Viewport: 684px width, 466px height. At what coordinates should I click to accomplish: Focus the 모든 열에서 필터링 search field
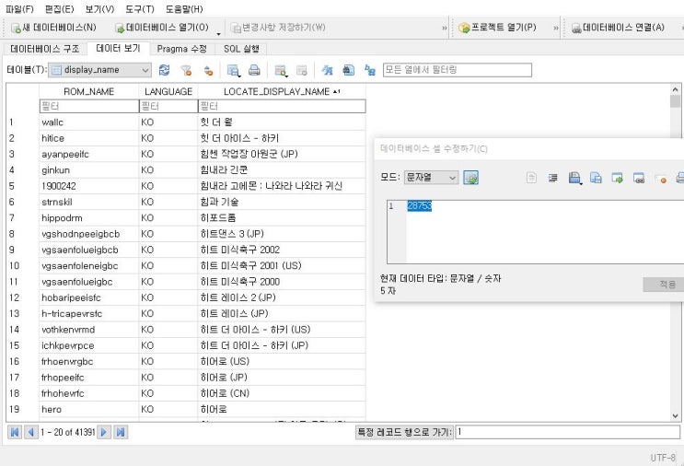tap(458, 70)
